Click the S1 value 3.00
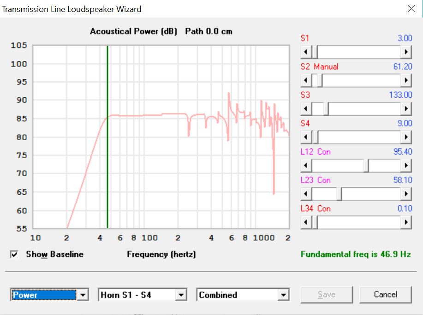423x315 pixels. click(405, 38)
